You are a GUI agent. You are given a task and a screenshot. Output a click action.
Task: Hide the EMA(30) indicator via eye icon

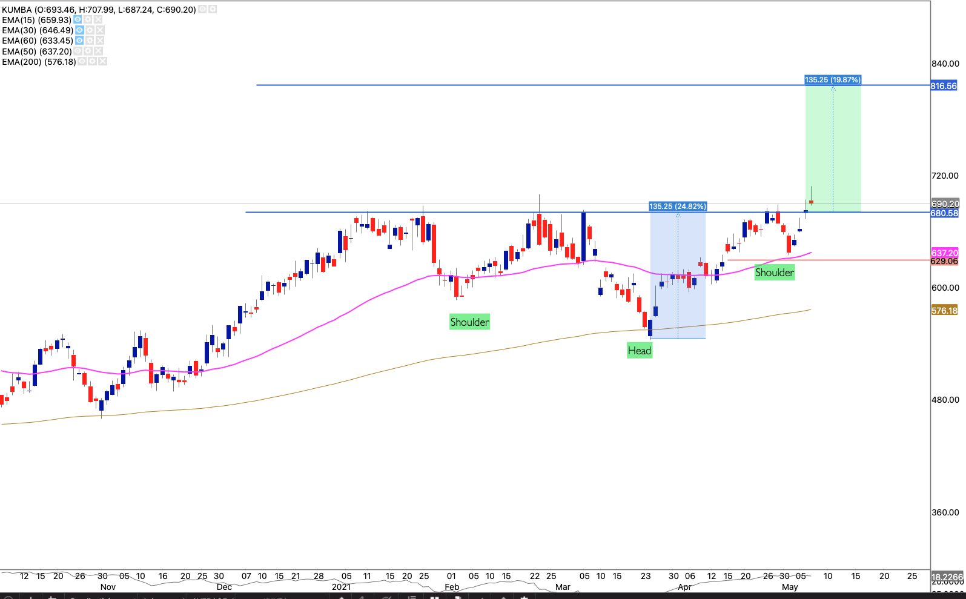79,30
